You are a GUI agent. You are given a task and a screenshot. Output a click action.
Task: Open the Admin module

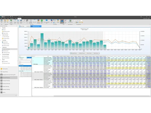[x=3, y=92]
